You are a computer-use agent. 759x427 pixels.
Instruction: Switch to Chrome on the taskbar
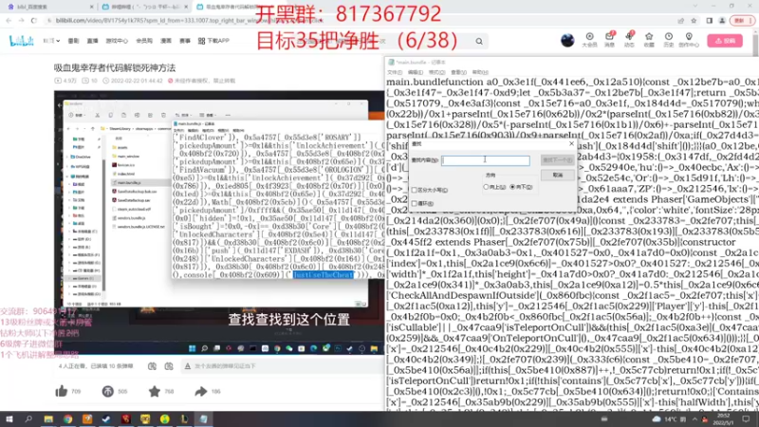[x=67, y=419]
